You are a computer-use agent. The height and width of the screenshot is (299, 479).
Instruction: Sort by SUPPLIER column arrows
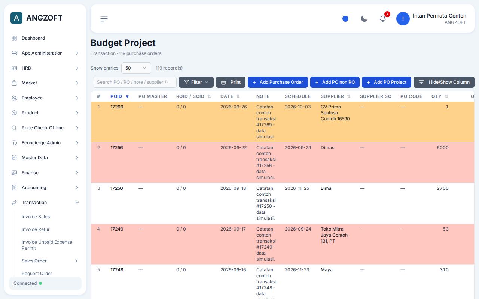click(349, 96)
